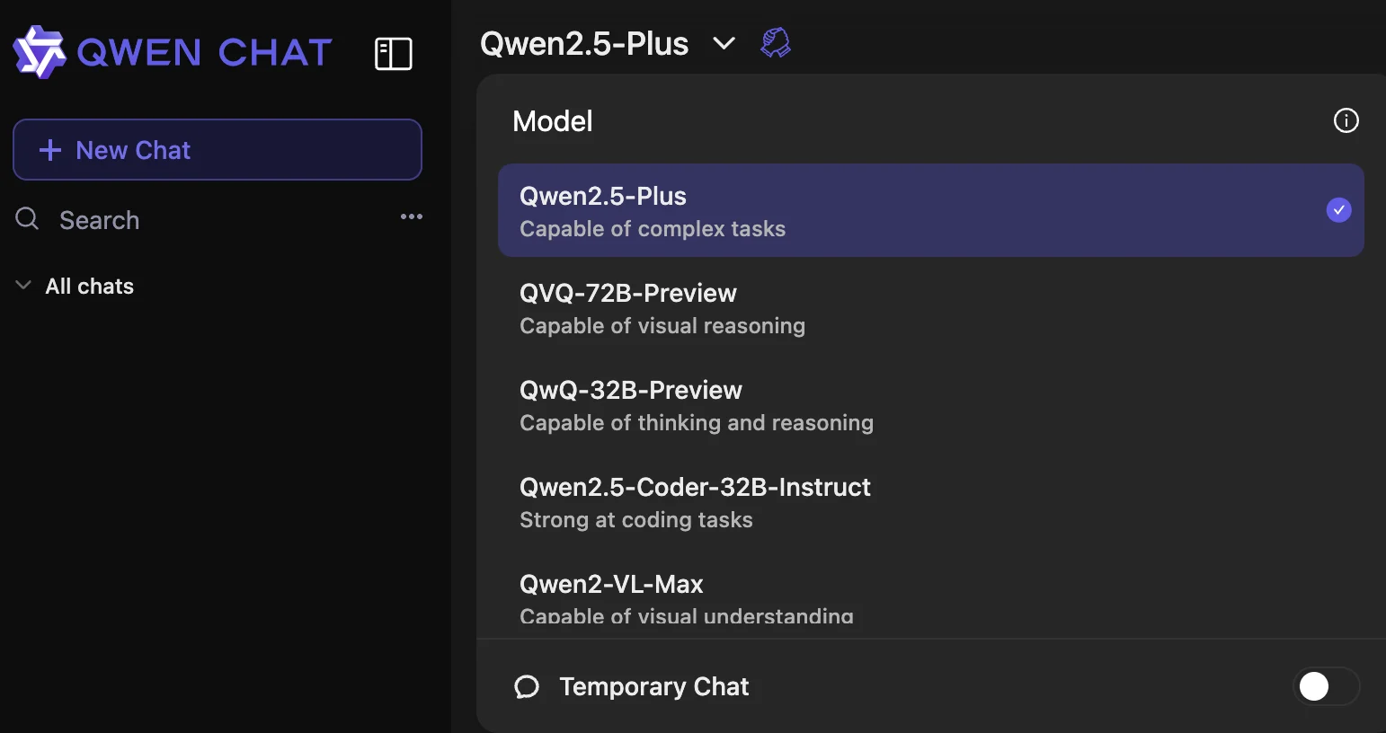Enable the Temporary Chat toggle
Viewport: 1386px width, 733px height.
click(1327, 686)
